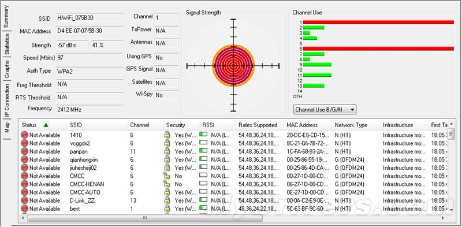Viewport: 462px width, 227px height.
Task: Click open-lock icon in CMCC row
Action: pyautogui.click(x=167, y=176)
